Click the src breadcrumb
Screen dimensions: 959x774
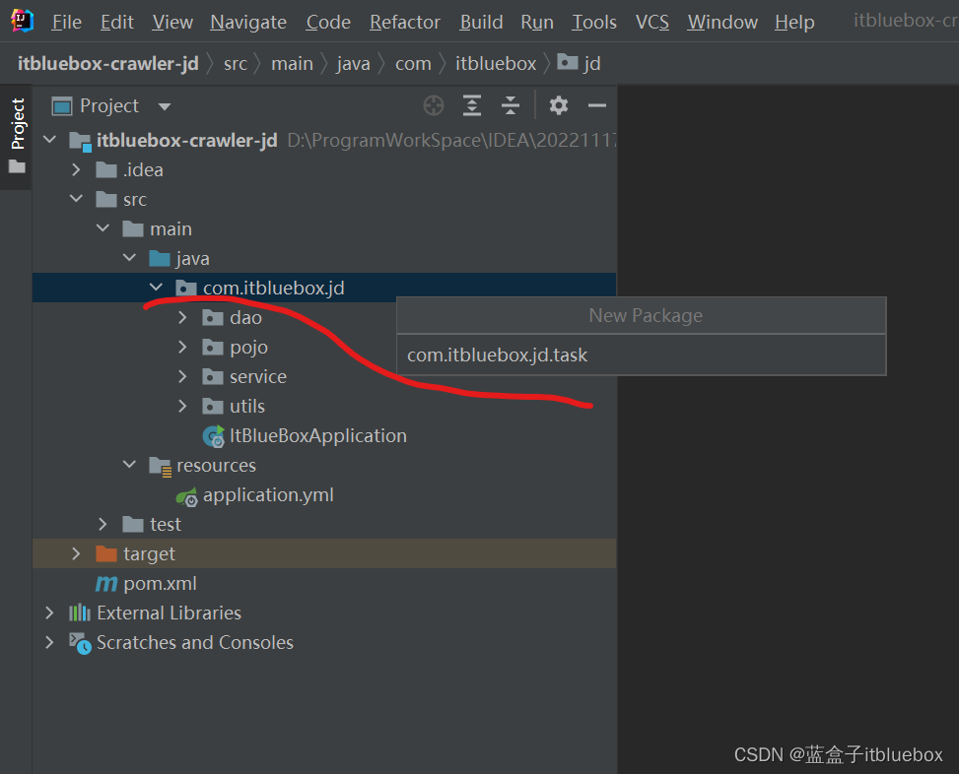coord(236,64)
